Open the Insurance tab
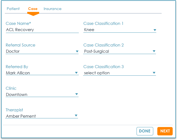 [x=52, y=9]
